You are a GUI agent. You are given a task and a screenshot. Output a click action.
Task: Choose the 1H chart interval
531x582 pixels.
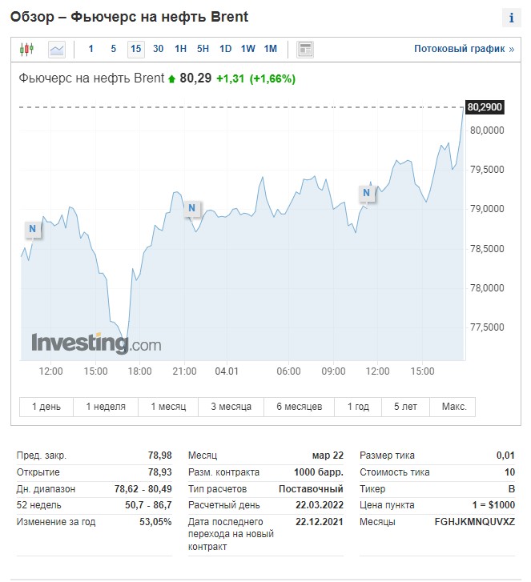(180, 50)
